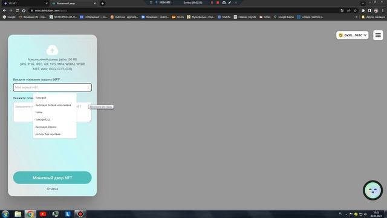This screenshot has width=387, height=218.
Task: Open the METEOPROG.UA bookmark
Action: [63, 17]
